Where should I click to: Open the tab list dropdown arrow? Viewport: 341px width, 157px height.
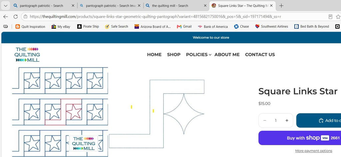[6, 6]
